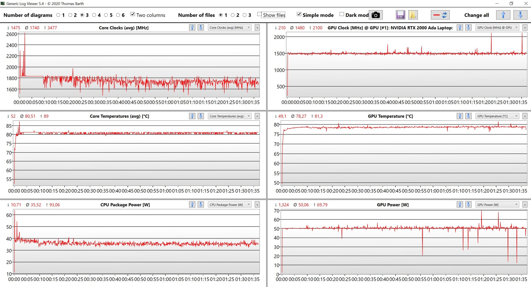This screenshot has width=531, height=287.
Task: Uncheck the Two columns checkbox
Action: point(133,14)
